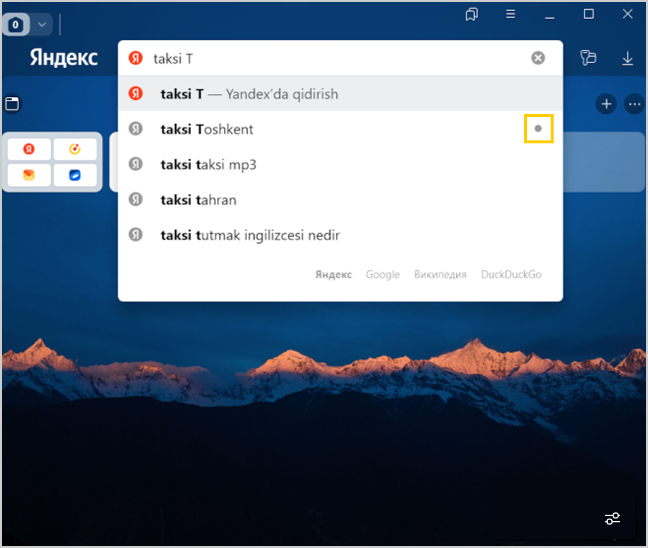Click the tab counter showing 0
The height and width of the screenshot is (548, 648).
[16, 25]
